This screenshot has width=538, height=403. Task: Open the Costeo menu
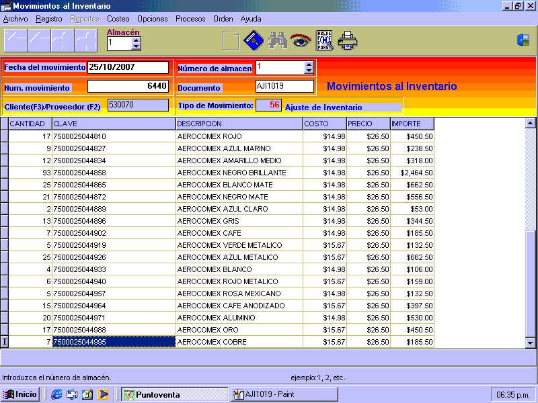[118, 19]
